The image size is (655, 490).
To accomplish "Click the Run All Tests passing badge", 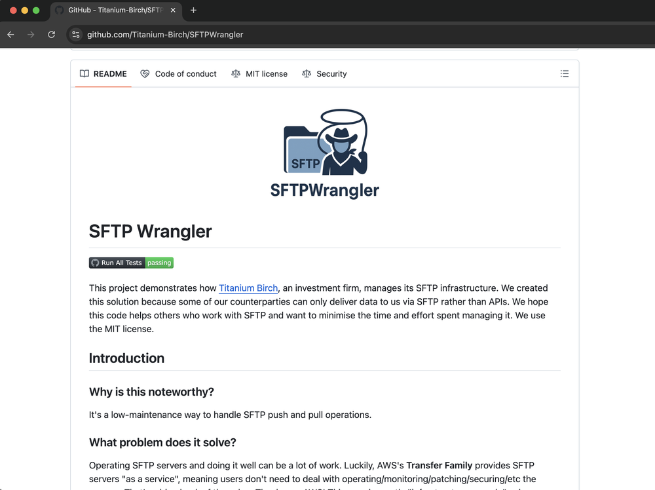I will point(131,263).
